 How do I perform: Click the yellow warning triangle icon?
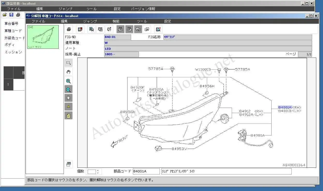[69, 107]
